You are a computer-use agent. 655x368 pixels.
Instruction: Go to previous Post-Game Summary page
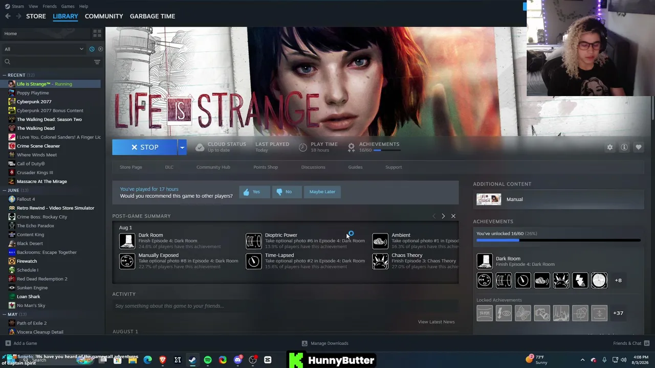click(x=434, y=216)
